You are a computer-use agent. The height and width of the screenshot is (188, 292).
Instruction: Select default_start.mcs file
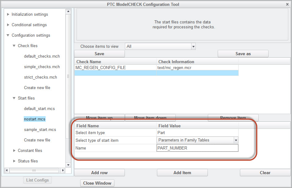point(39,108)
